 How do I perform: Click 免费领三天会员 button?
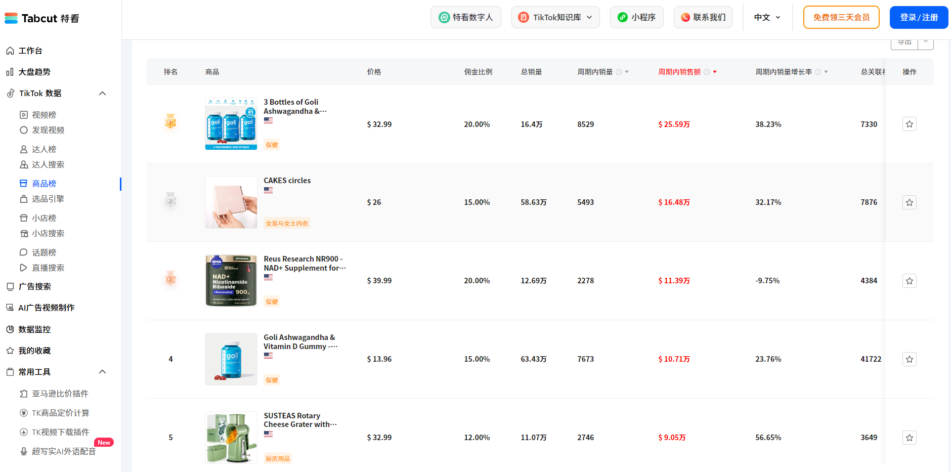pos(841,17)
